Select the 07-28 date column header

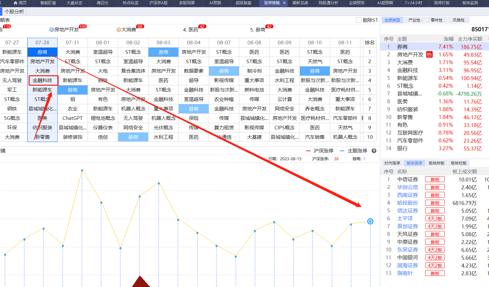tap(42, 43)
